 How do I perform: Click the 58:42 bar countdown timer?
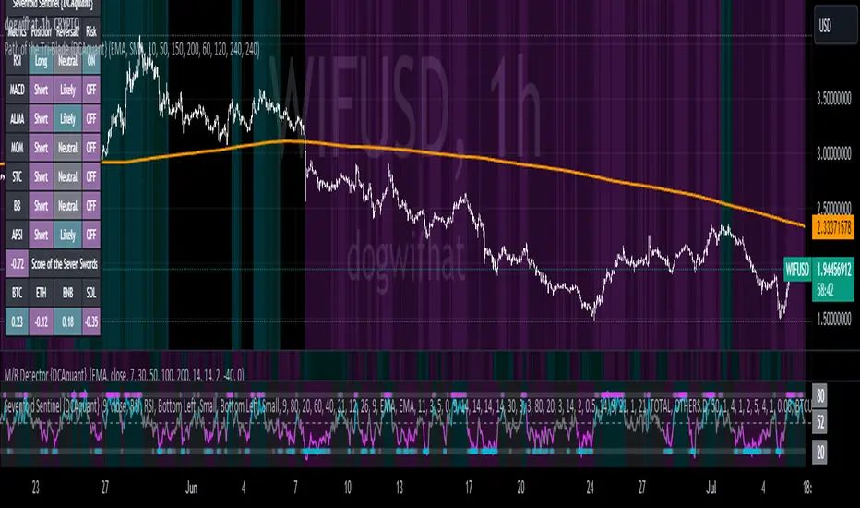825,291
